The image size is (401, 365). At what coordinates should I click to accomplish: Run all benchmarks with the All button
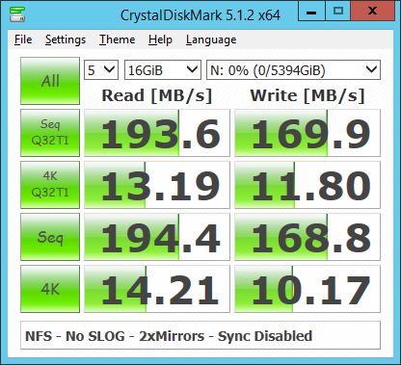point(50,81)
